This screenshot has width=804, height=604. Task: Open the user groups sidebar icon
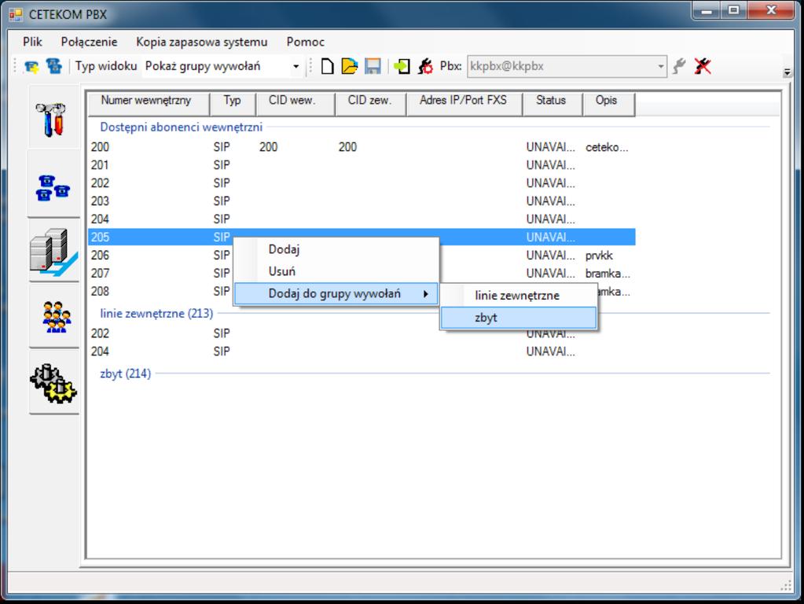point(56,317)
